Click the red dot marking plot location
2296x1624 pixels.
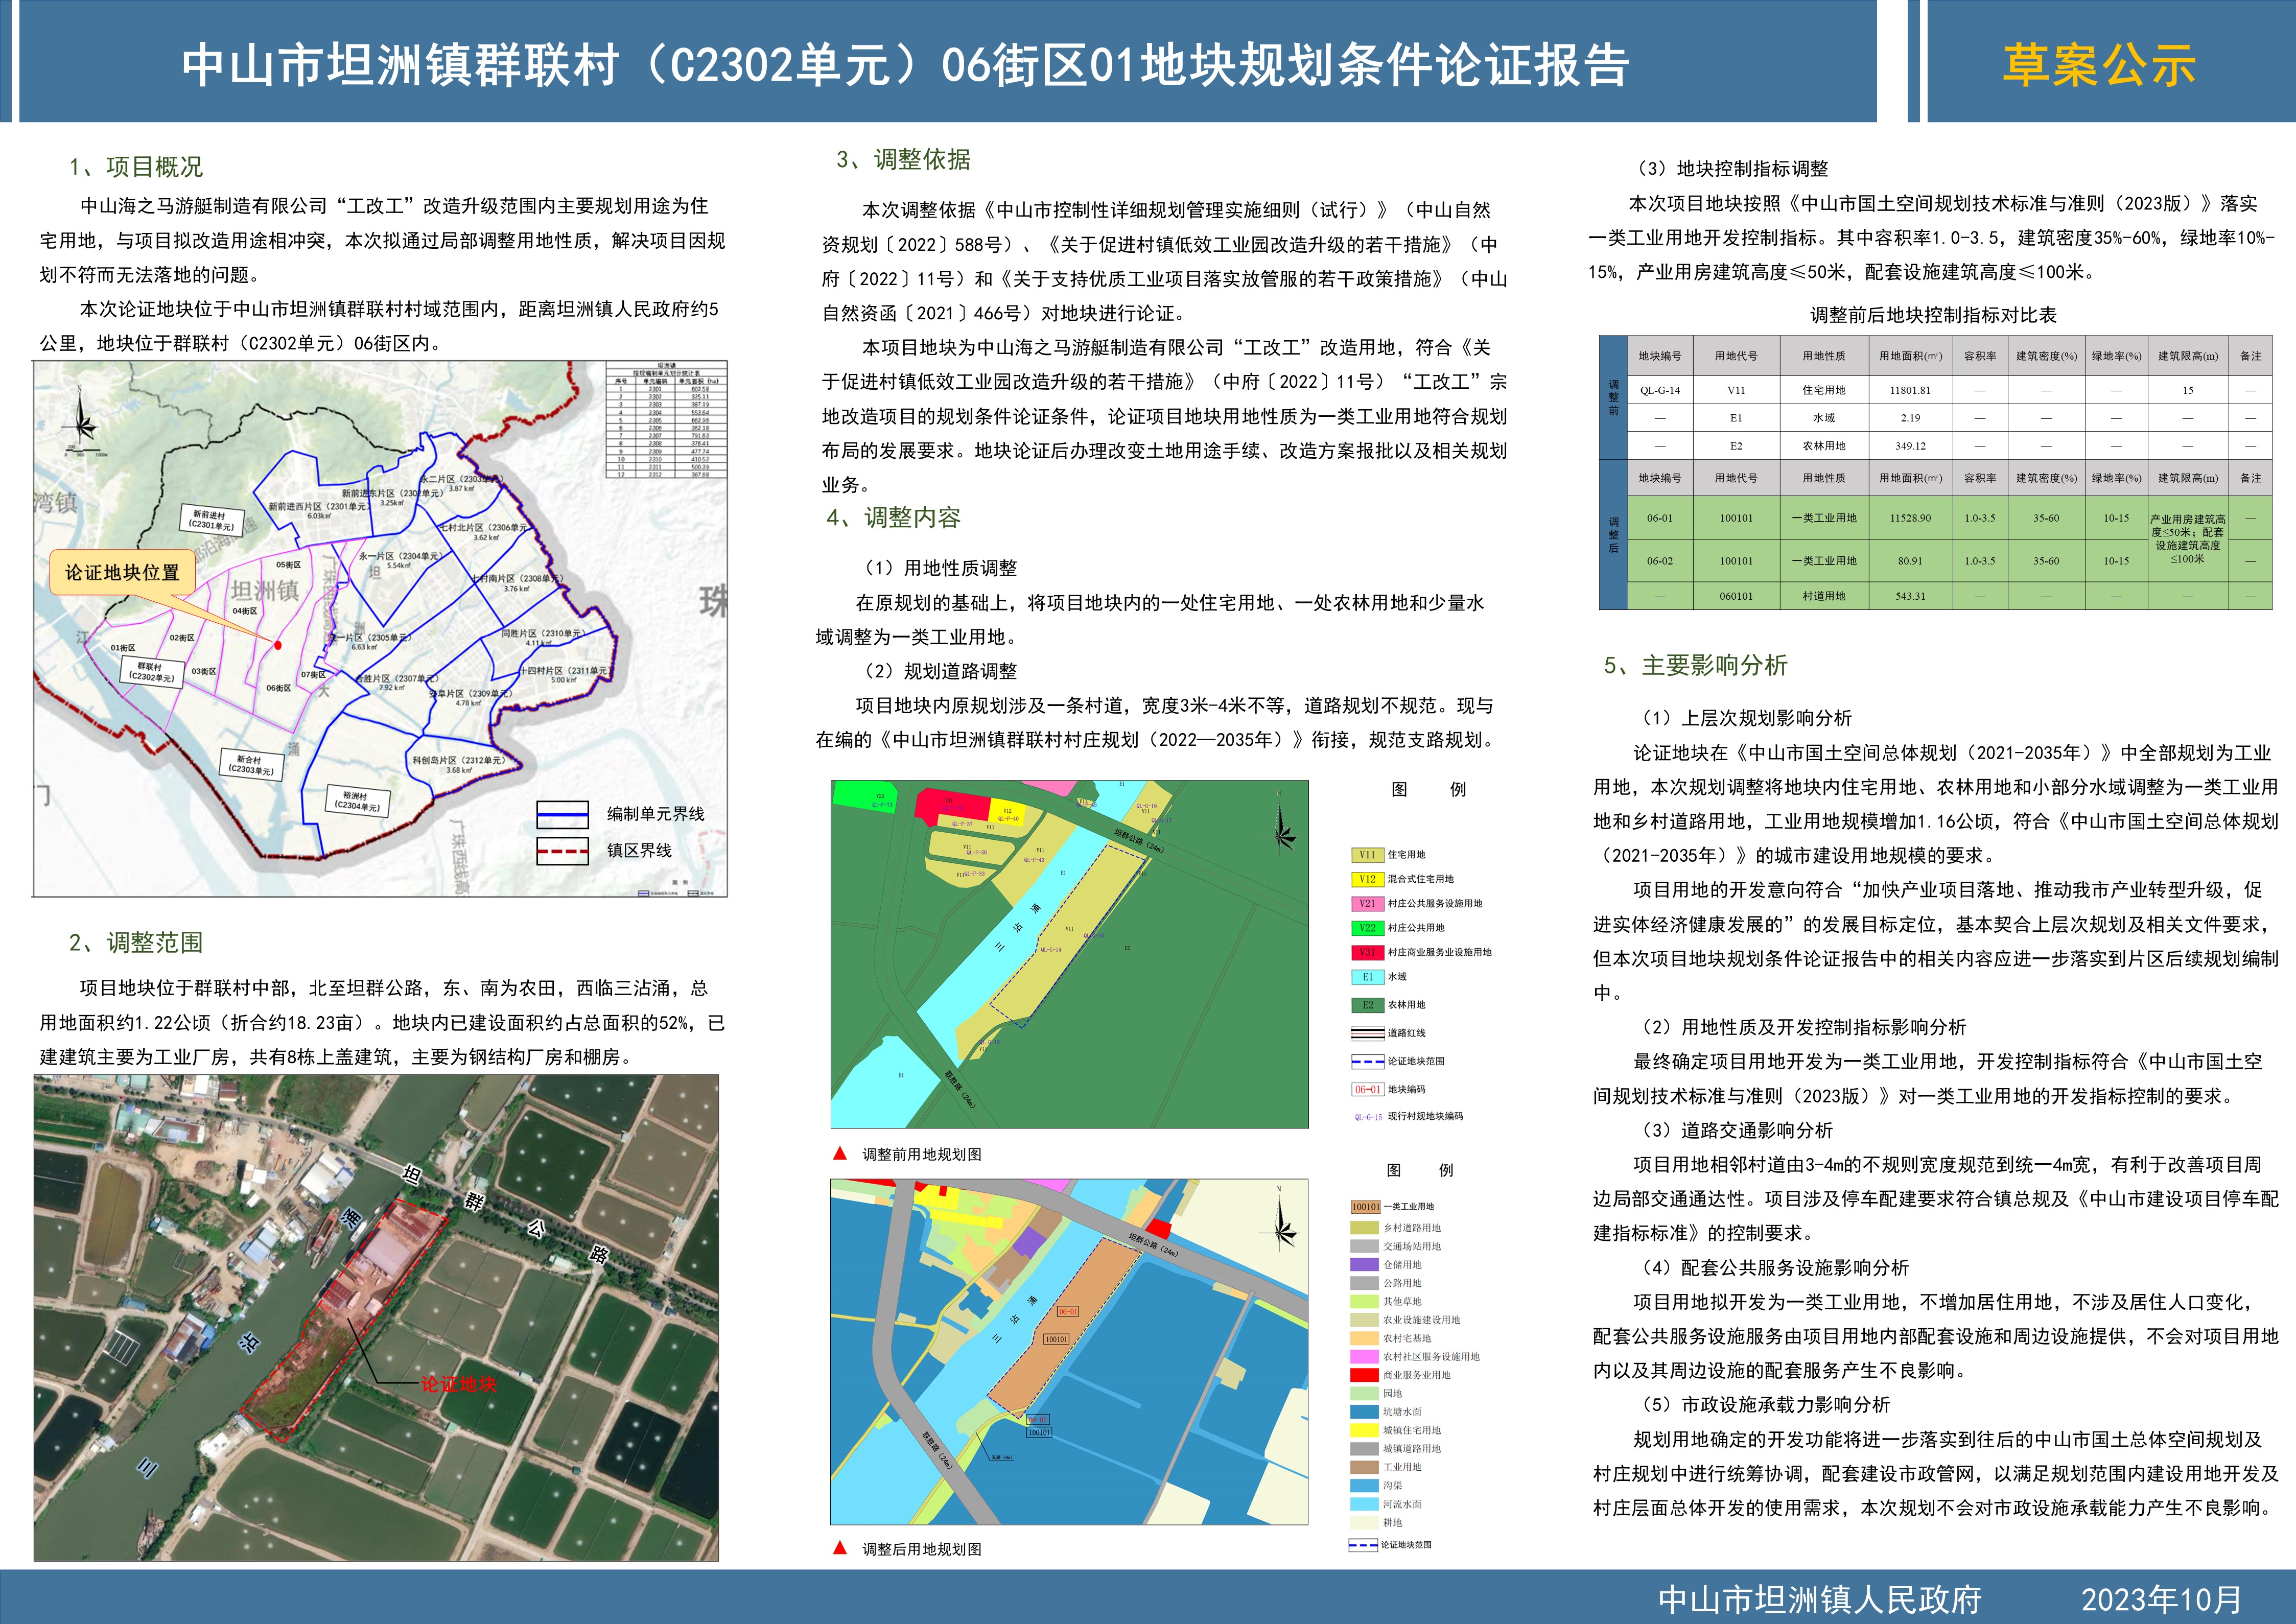[278, 645]
